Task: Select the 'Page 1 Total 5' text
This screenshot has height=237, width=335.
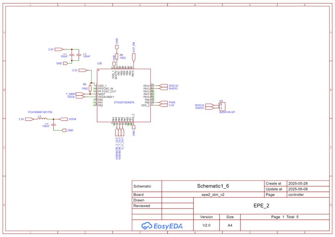Action: tap(285, 217)
